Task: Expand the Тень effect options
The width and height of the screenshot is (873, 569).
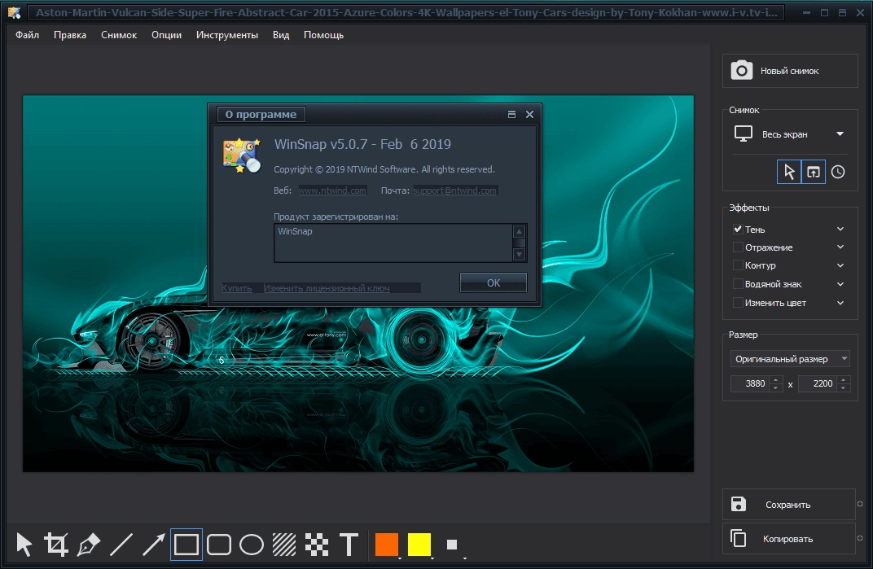Action: (x=840, y=229)
